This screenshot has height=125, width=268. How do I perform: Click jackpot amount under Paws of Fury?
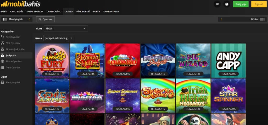[52, 74]
